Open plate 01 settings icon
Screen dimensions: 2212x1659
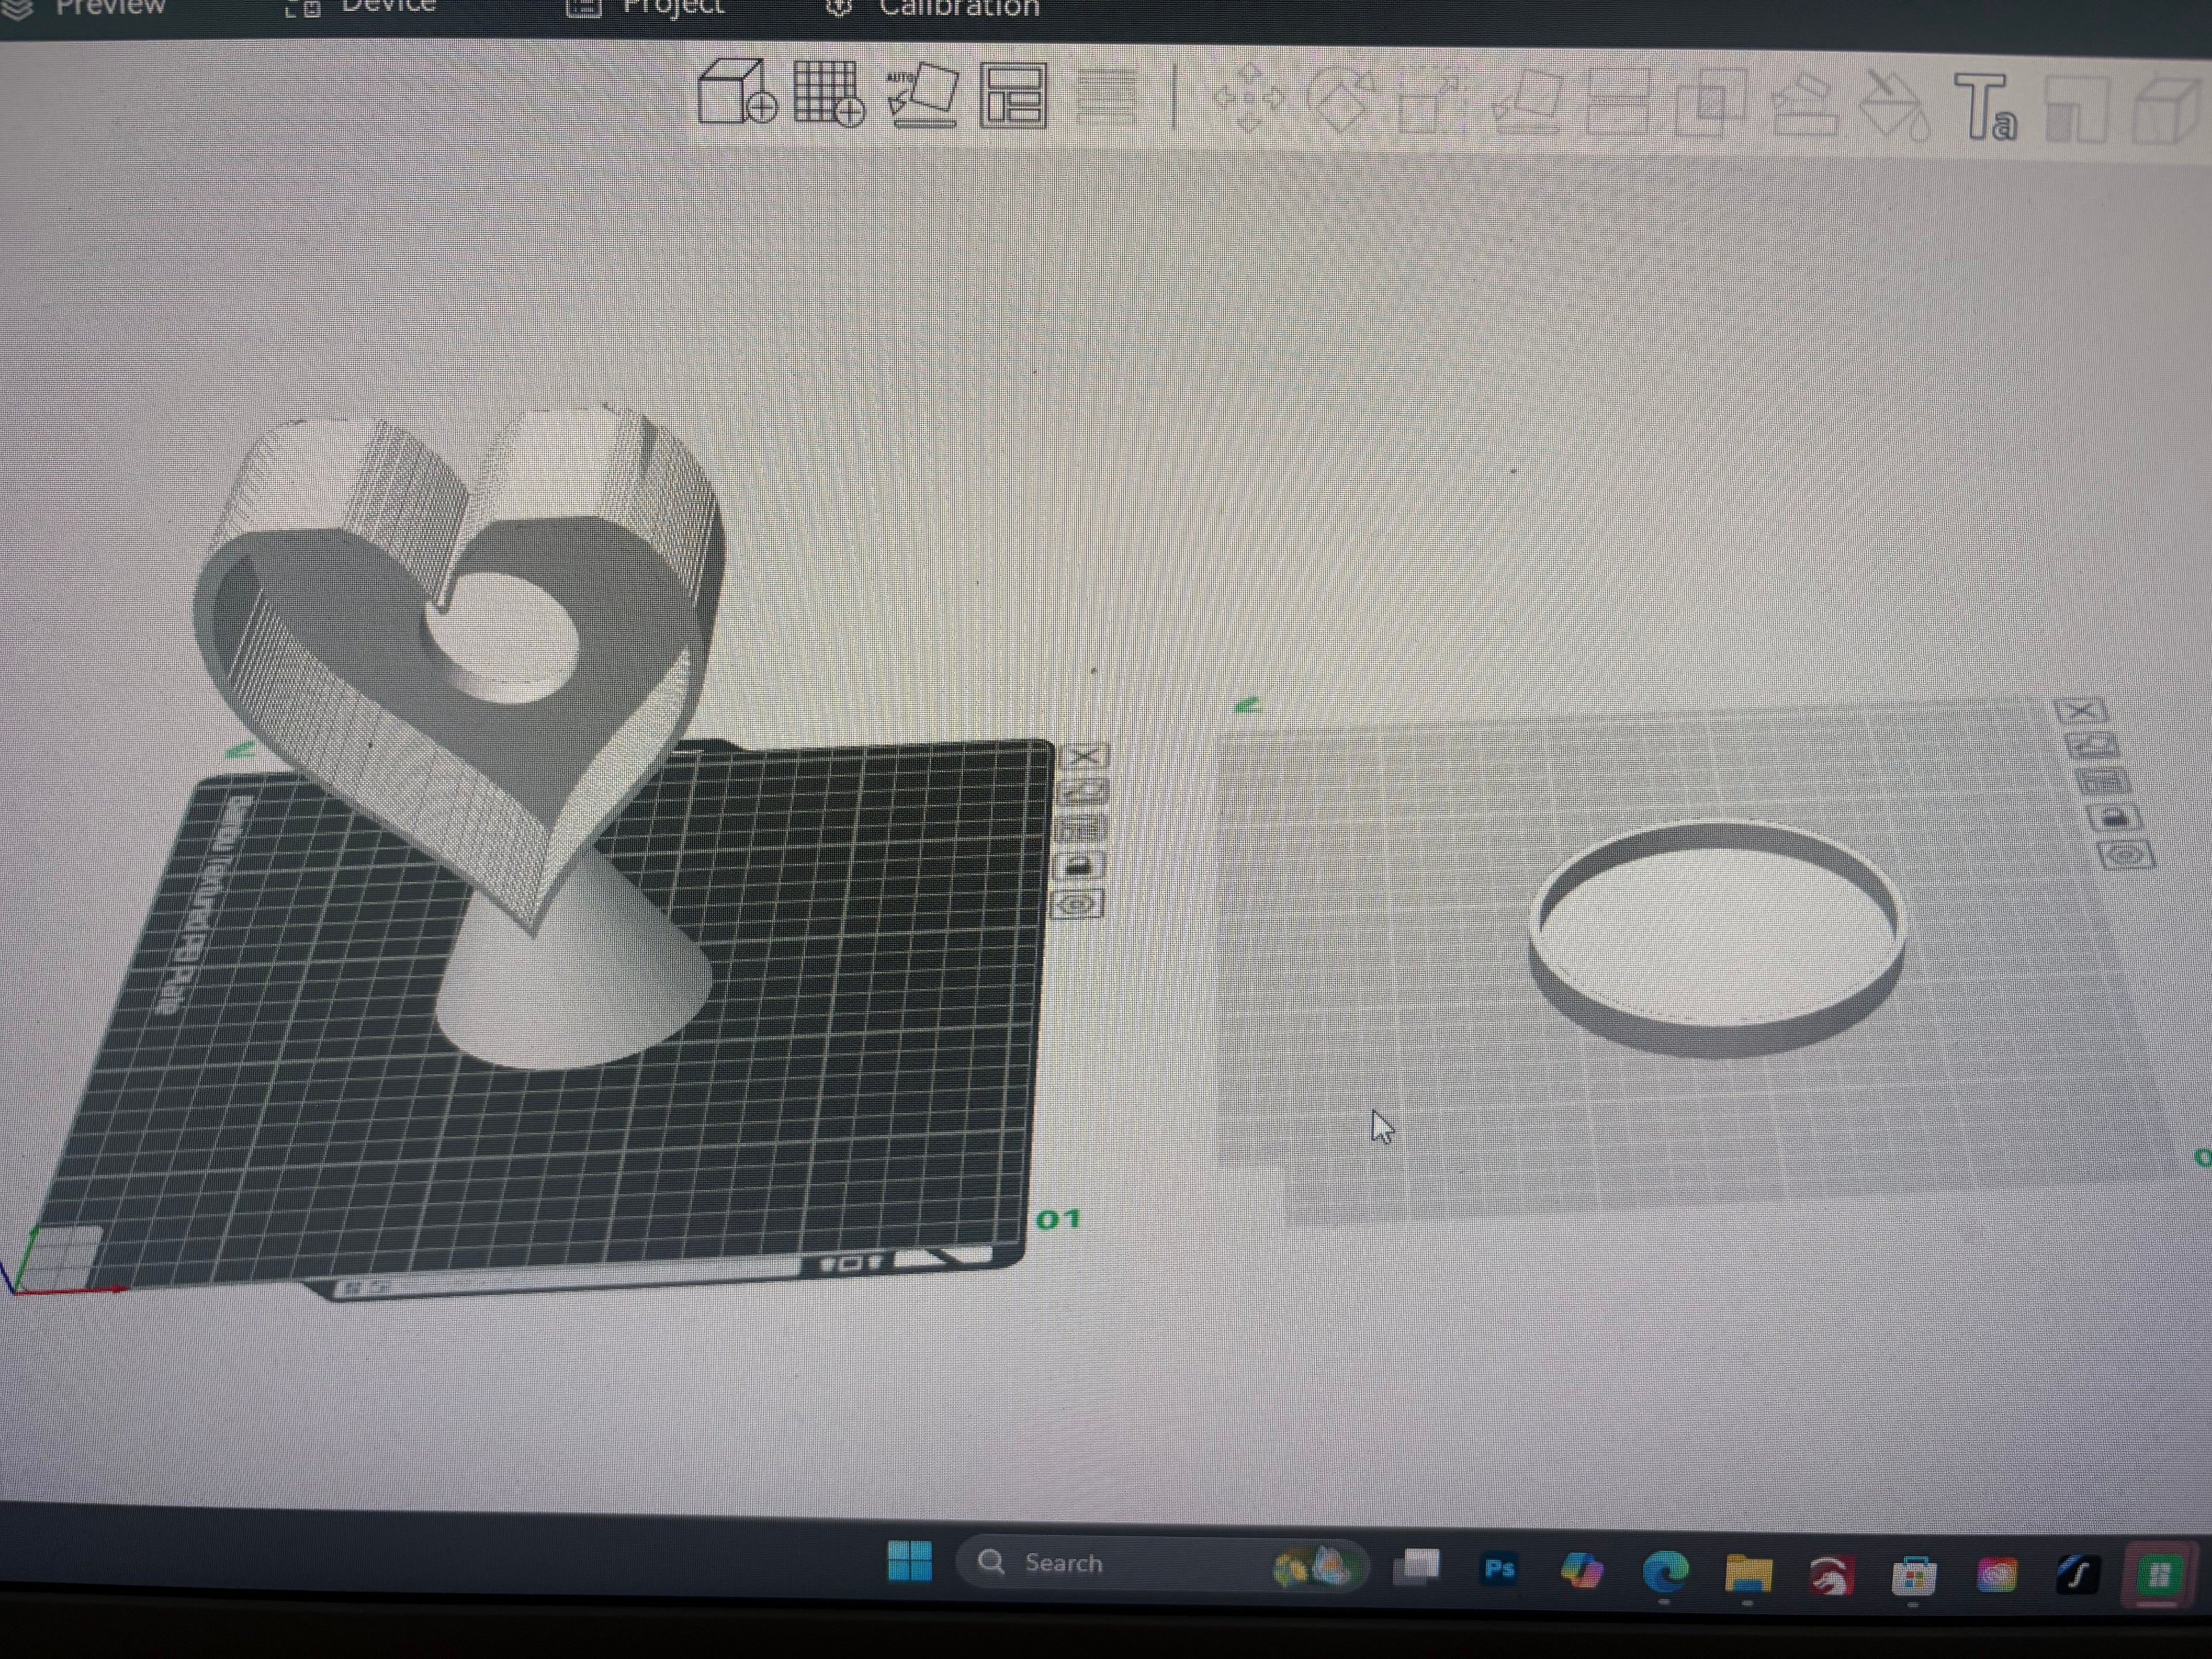point(1077,905)
